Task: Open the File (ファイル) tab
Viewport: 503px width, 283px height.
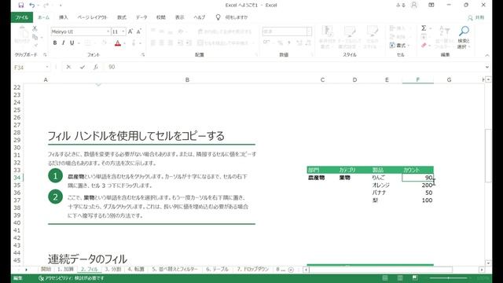Action: click(21, 17)
